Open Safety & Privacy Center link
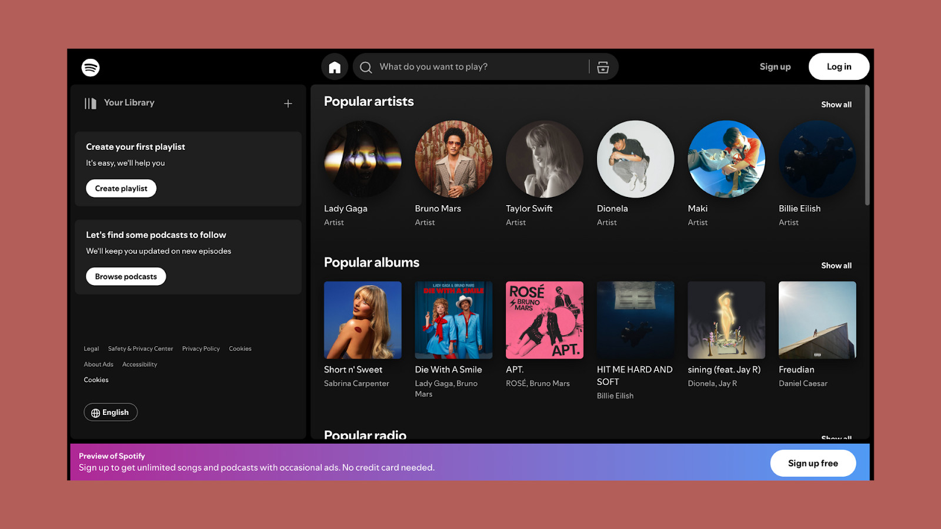This screenshot has width=941, height=529. [x=141, y=349]
